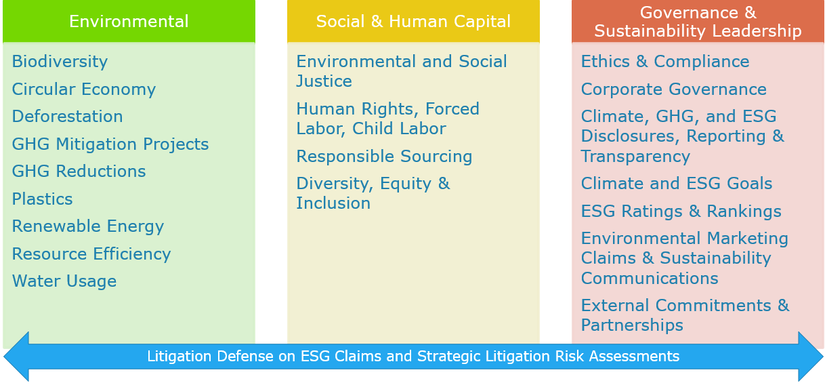Click External Commitments & Partnerships link

(x=685, y=315)
